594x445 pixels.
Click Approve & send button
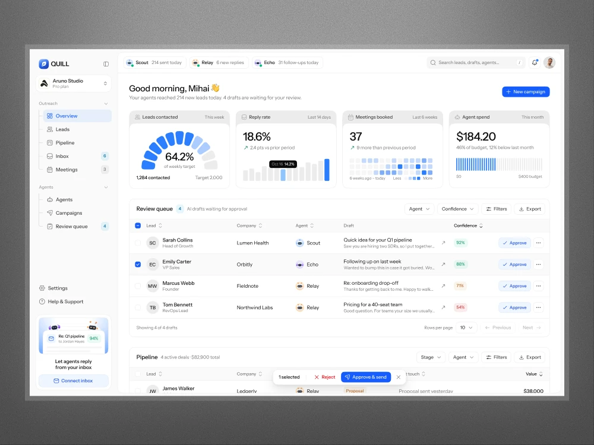pos(365,377)
